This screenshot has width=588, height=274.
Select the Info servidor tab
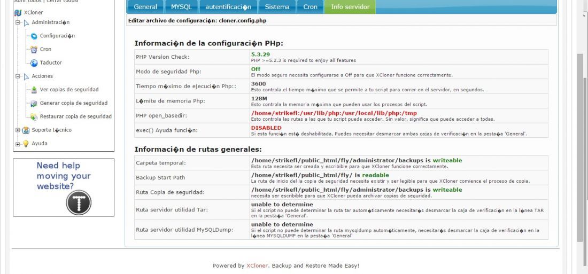pyautogui.click(x=350, y=7)
